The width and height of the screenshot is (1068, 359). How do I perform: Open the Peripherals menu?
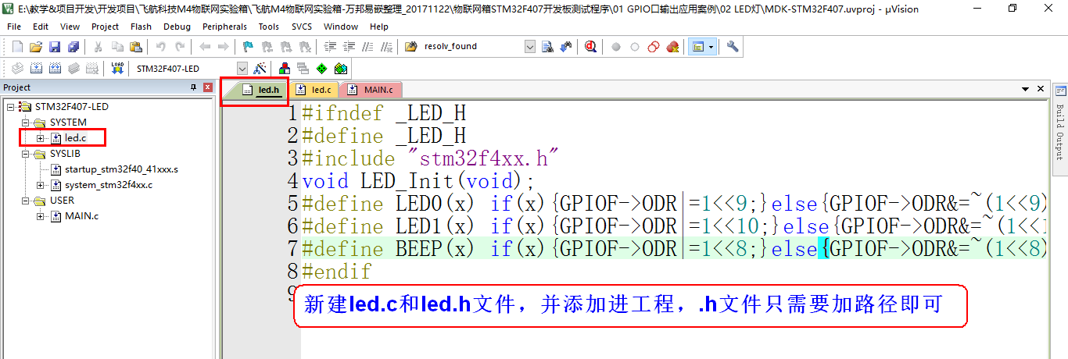tap(224, 27)
